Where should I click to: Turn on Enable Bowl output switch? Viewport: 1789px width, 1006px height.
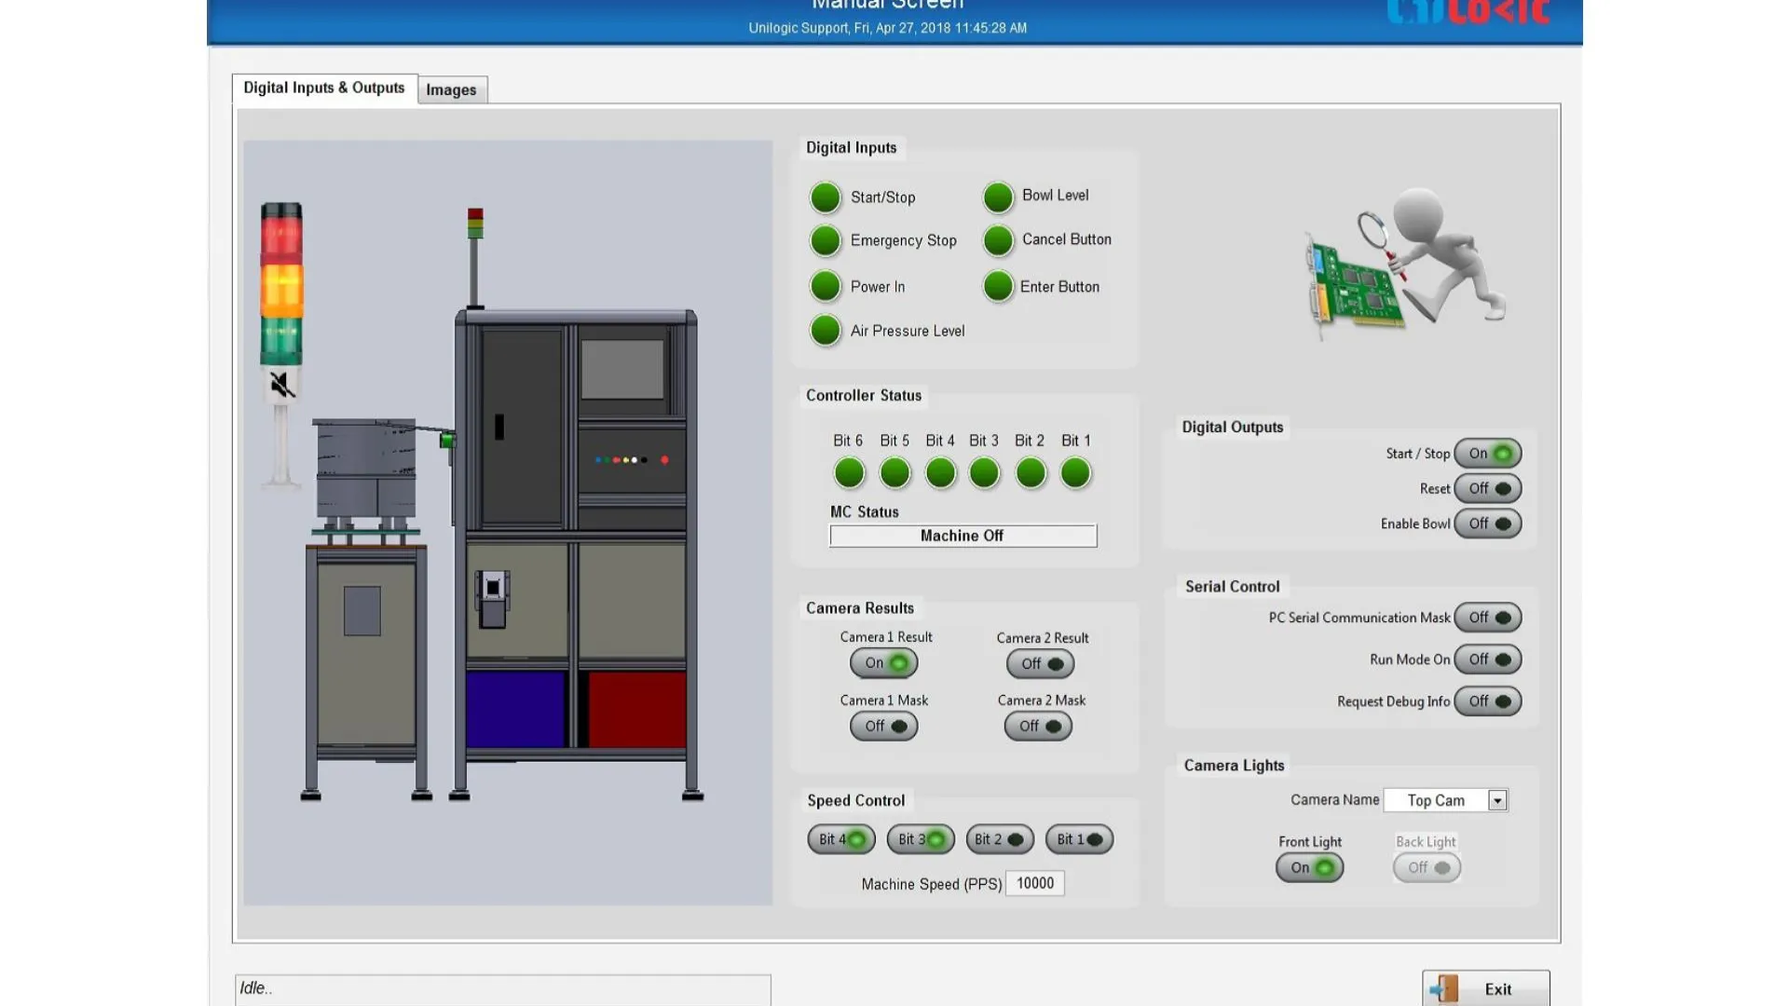tap(1488, 523)
